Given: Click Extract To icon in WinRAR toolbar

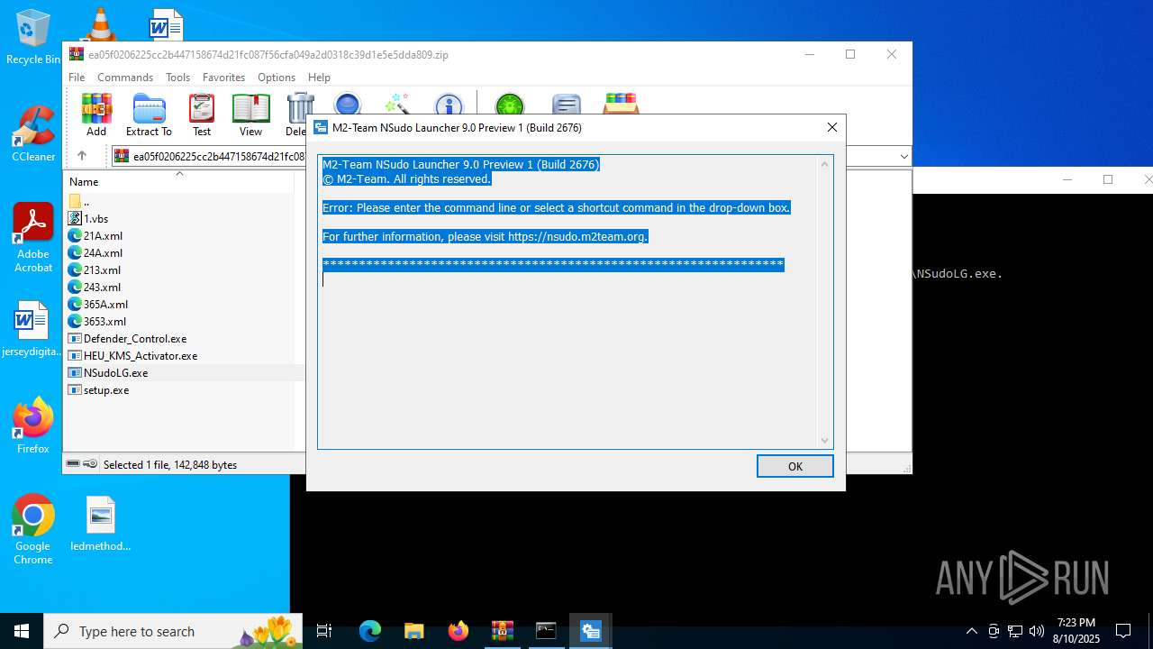Looking at the screenshot, I should pos(149,115).
